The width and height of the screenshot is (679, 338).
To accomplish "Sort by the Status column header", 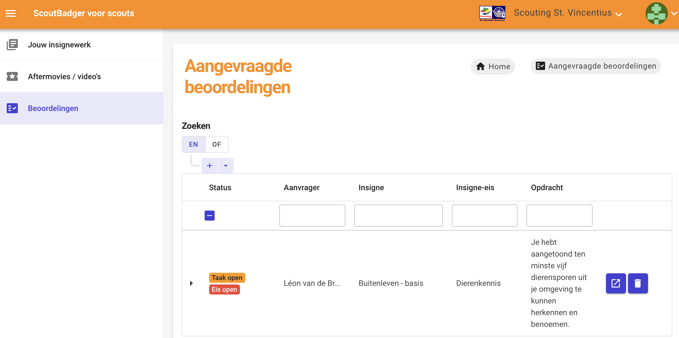I will click(x=220, y=188).
